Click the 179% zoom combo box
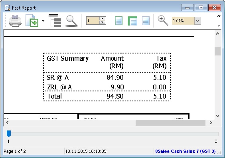This screenshot has width=225, height=158. 183,21
